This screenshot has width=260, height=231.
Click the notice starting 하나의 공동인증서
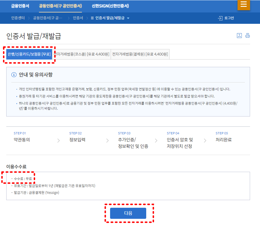pos(128,106)
